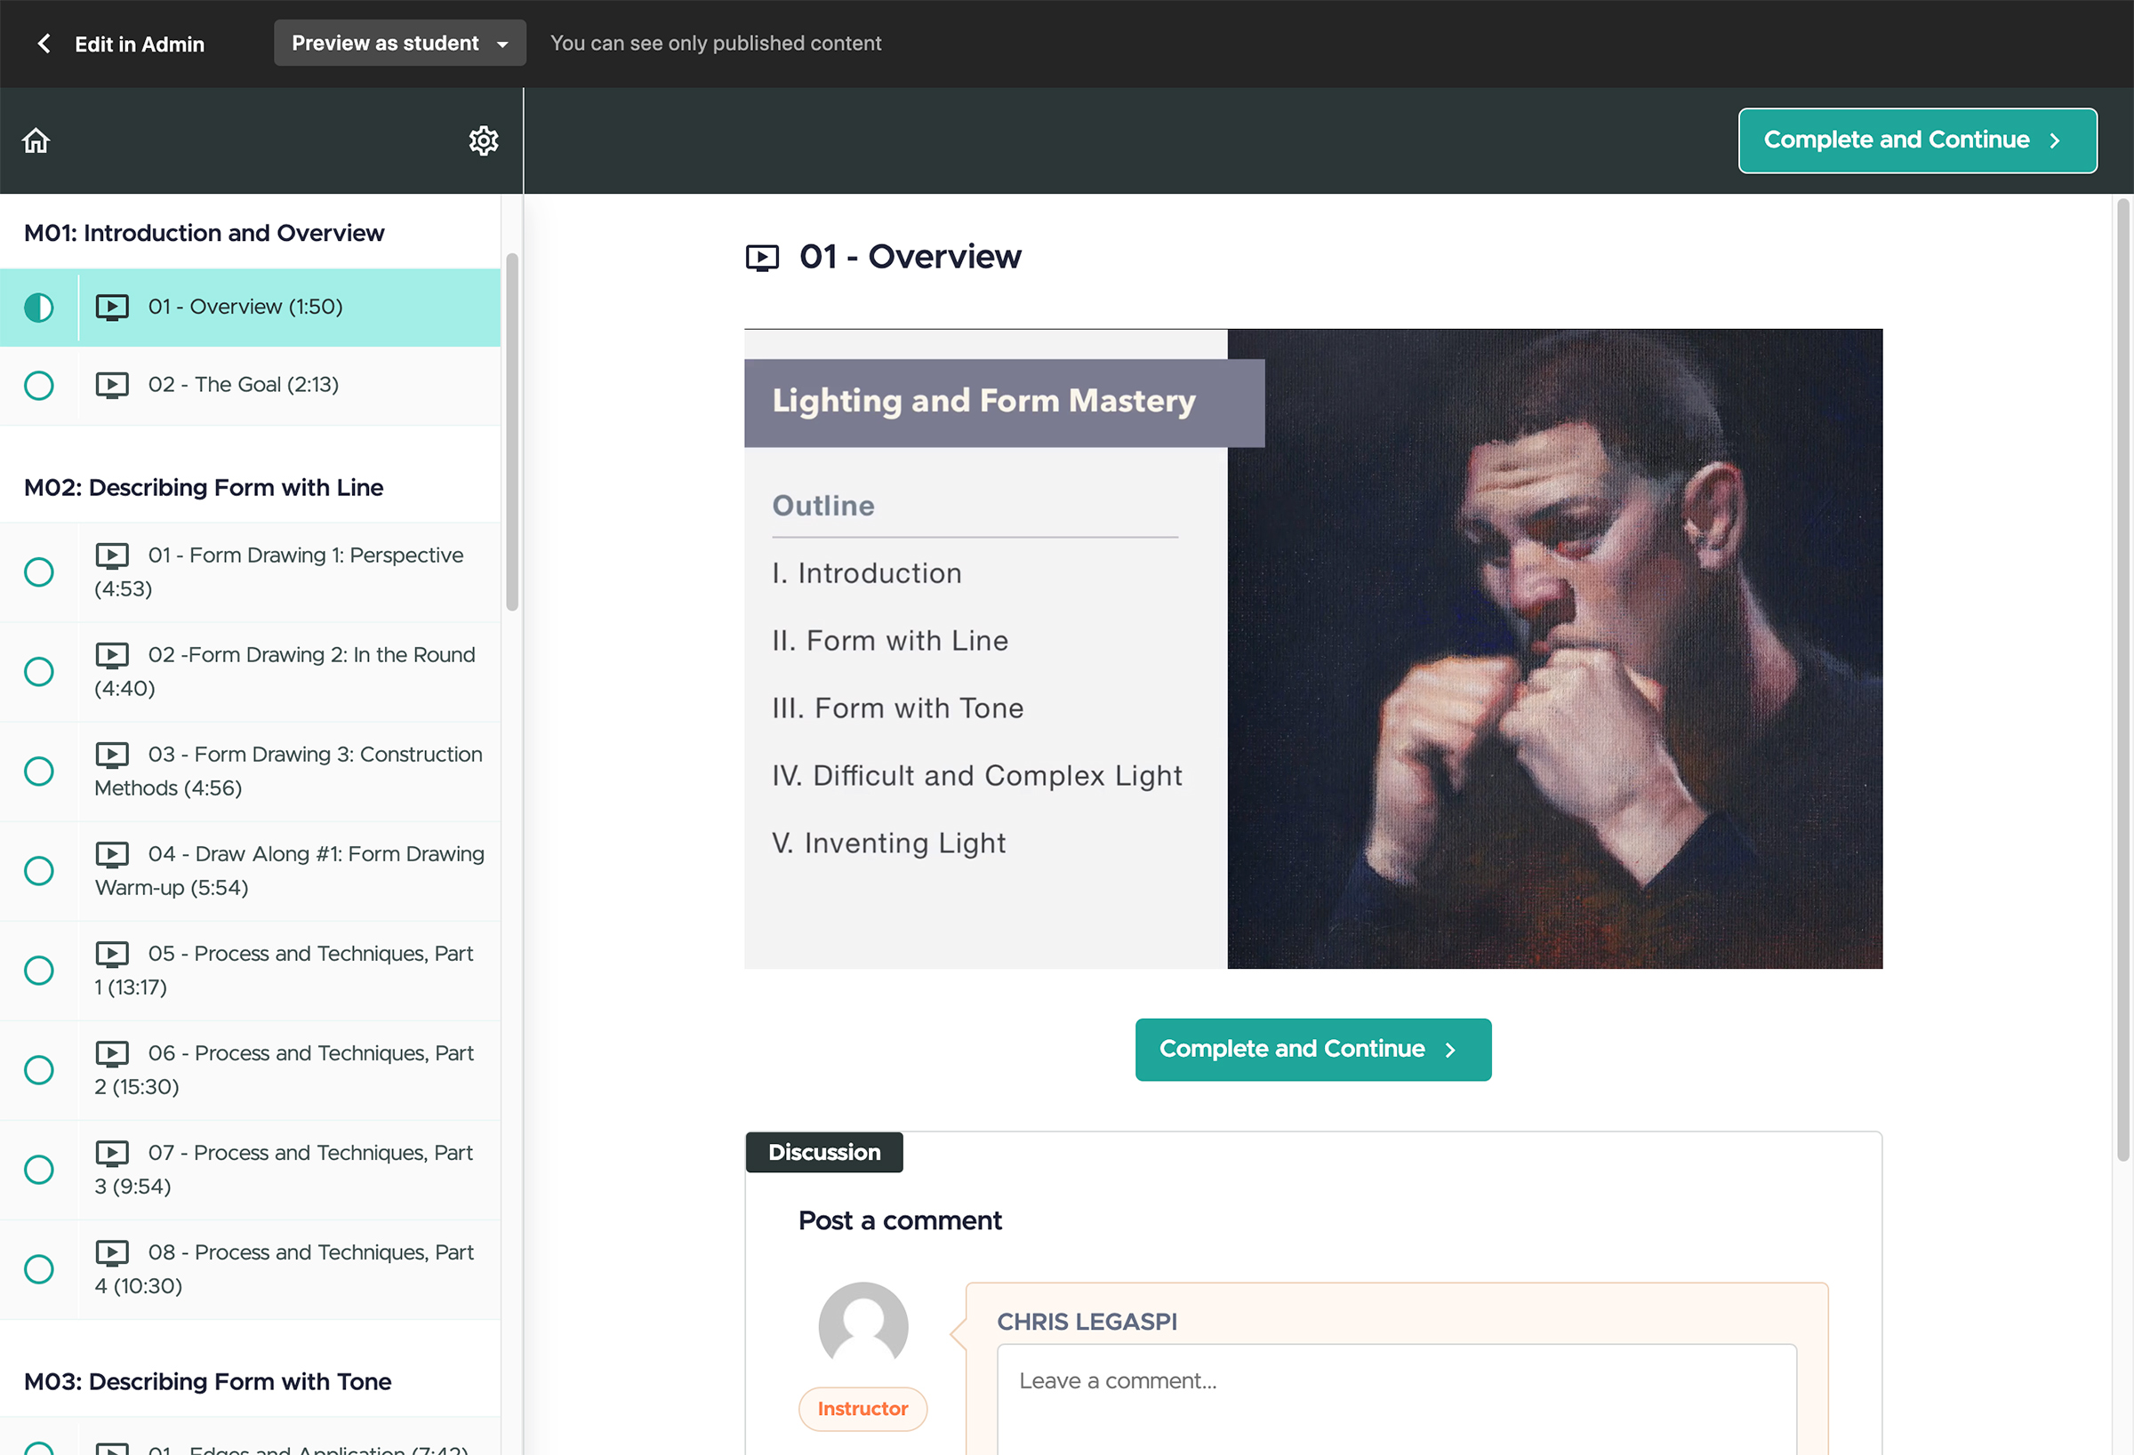Open 06 - Process and Techniques, Part 2
Screen dimensions: 2134x1455
(250, 1069)
